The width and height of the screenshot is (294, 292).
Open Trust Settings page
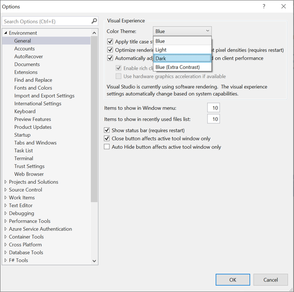[x=29, y=166]
